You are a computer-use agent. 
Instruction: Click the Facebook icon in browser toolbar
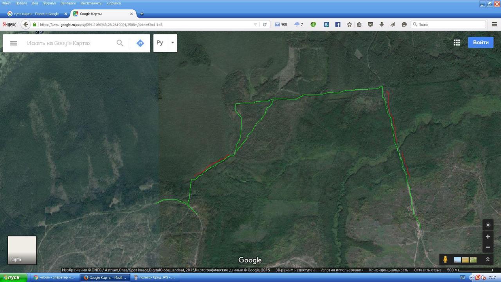(338, 24)
